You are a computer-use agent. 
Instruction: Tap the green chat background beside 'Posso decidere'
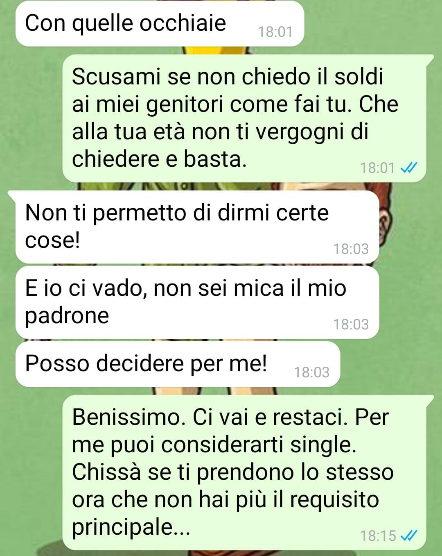[389, 364]
